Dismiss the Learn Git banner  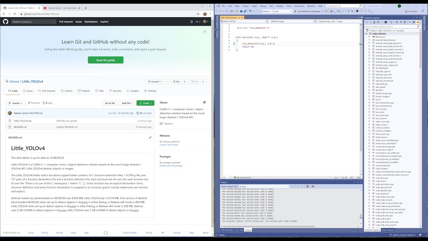pos(205,32)
